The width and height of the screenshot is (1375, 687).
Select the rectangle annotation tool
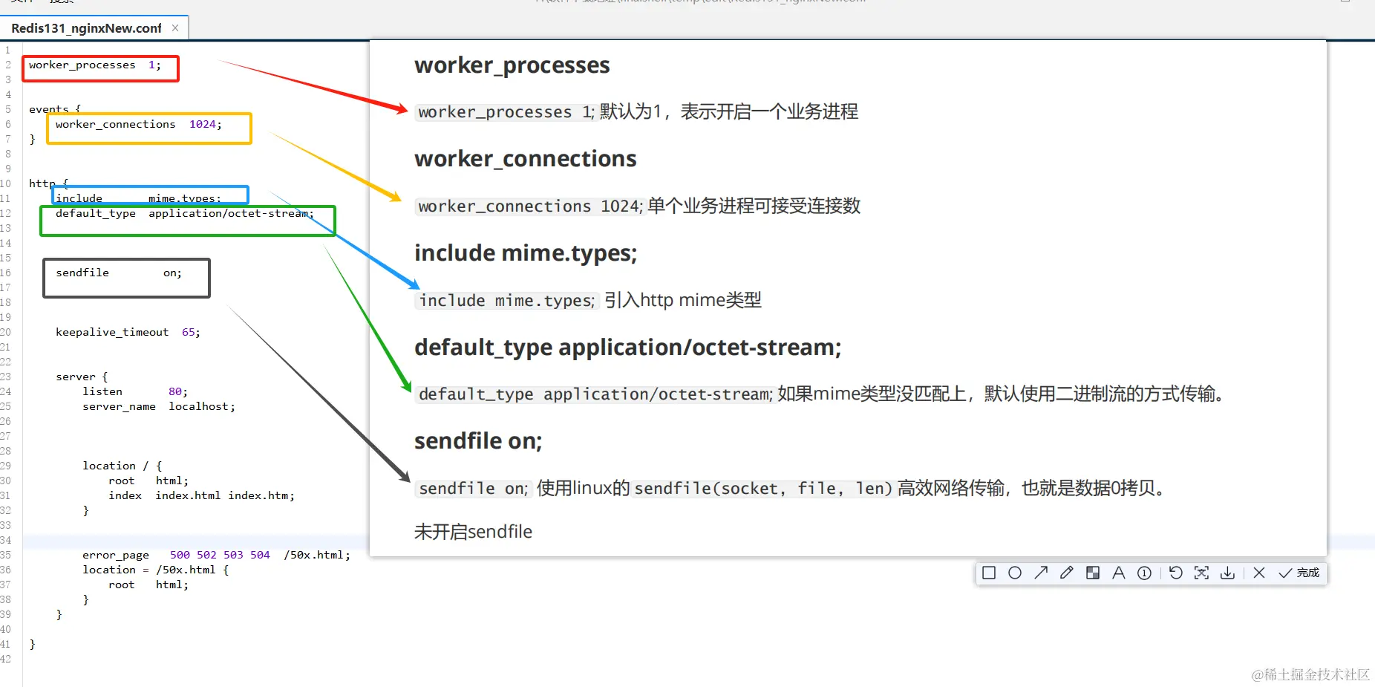989,573
